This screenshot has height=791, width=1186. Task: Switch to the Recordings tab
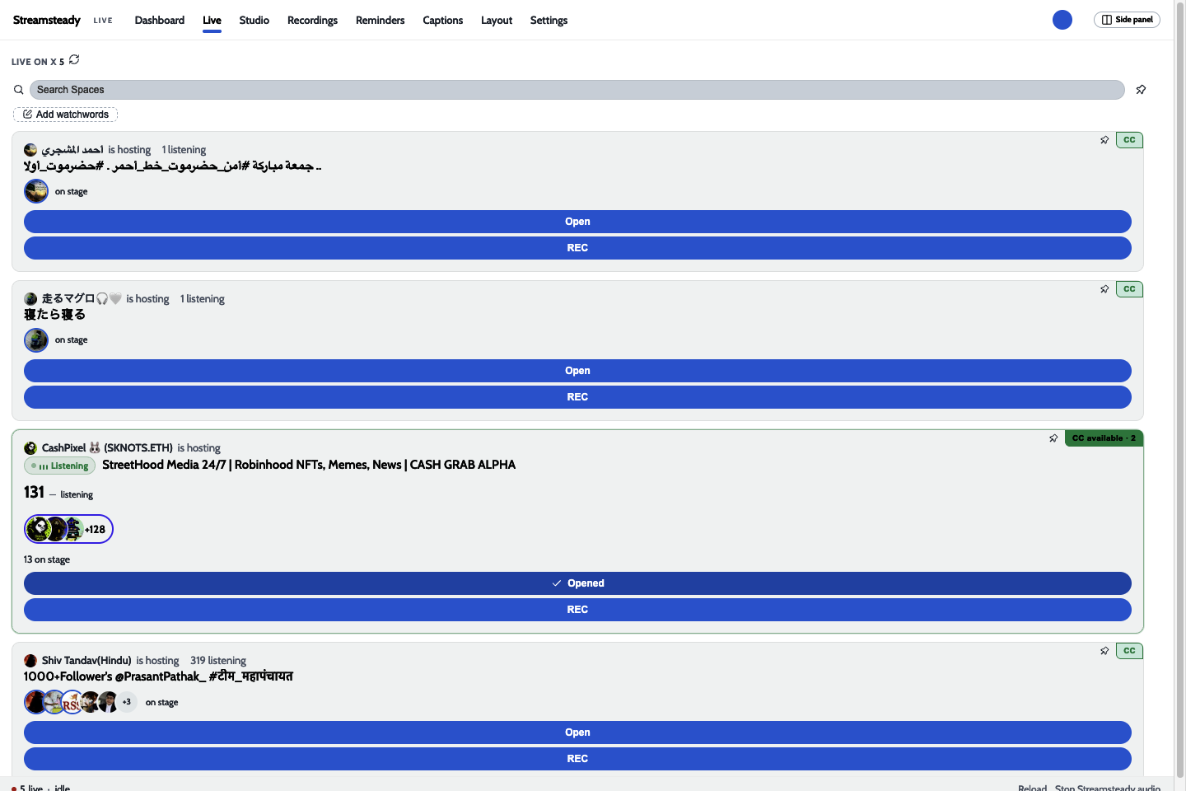[312, 20]
